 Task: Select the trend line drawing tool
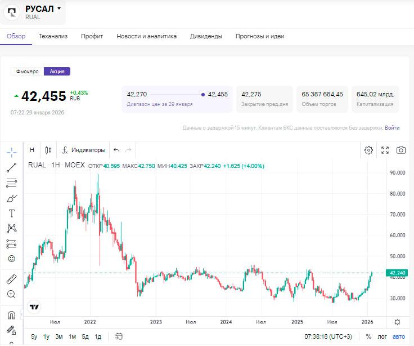[12, 167]
